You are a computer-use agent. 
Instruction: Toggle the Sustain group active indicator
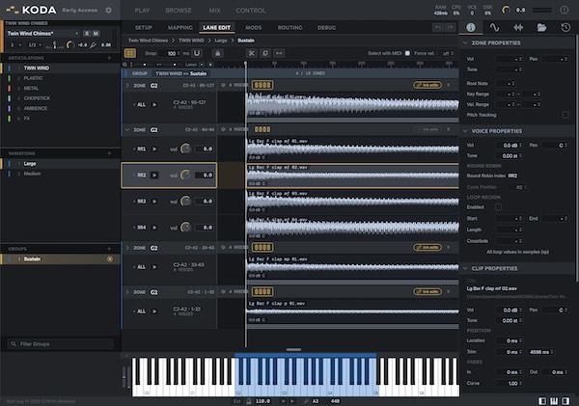(110, 259)
